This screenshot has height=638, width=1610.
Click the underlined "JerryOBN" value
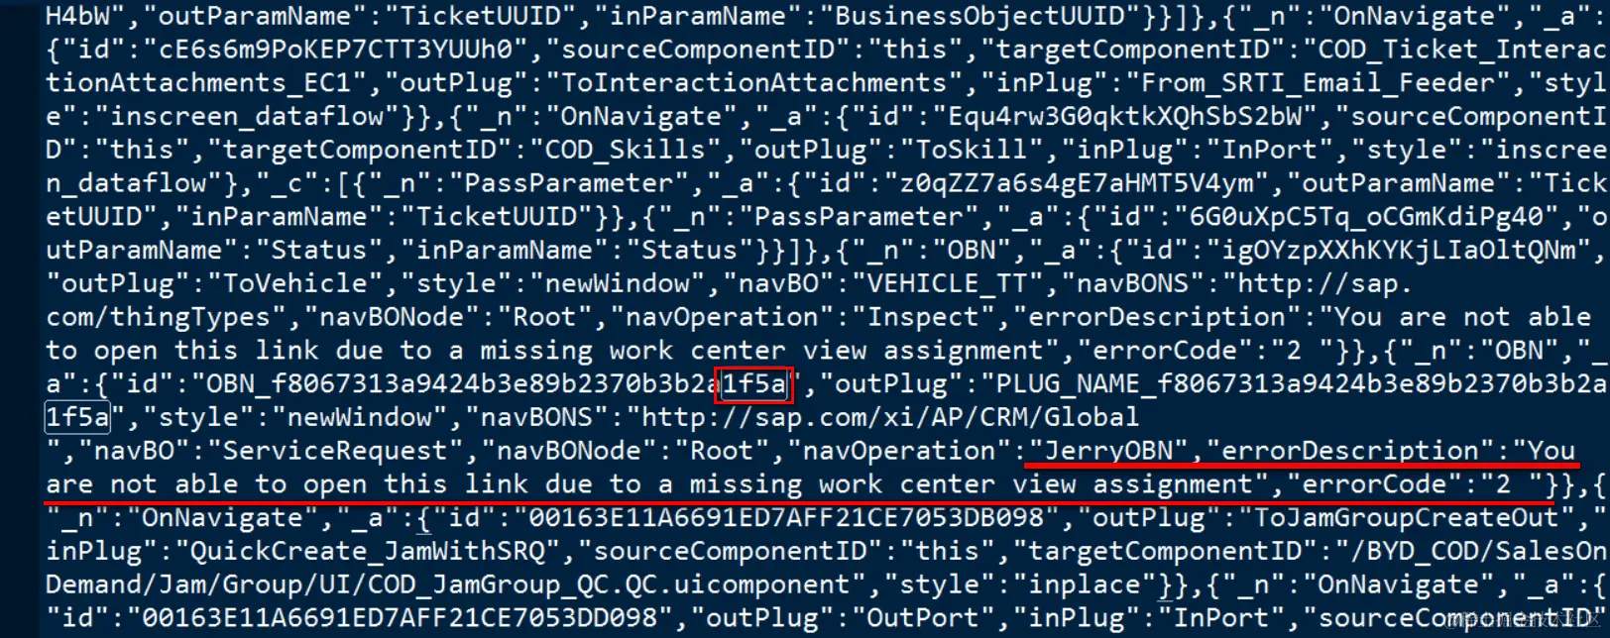(x=1106, y=451)
